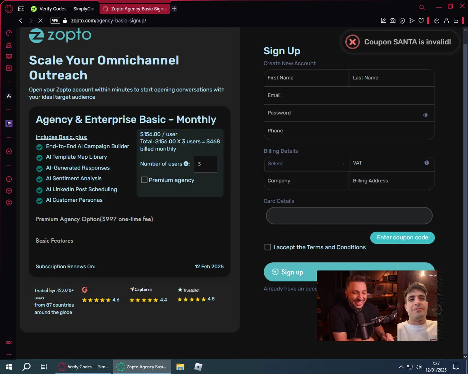Open the notification center icon
This screenshot has height=374, width=468.
[456, 367]
